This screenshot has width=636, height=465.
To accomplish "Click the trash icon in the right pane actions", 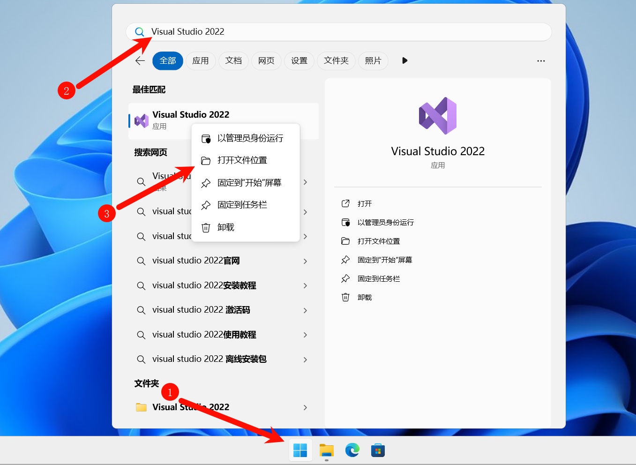I will 345,297.
